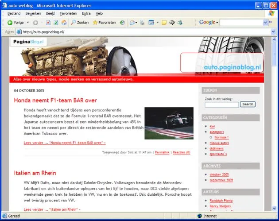This screenshot has height=221, width=279.
Task: Open the Google toolbar logo menu
Action: coord(209,22)
